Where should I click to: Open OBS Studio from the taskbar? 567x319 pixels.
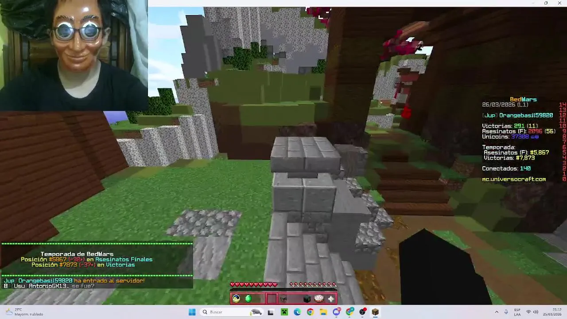[x=362, y=312]
